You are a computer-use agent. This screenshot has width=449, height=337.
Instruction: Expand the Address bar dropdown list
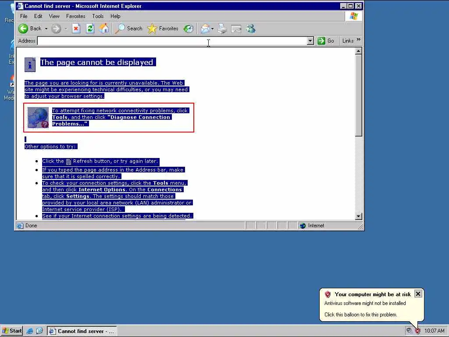point(310,41)
